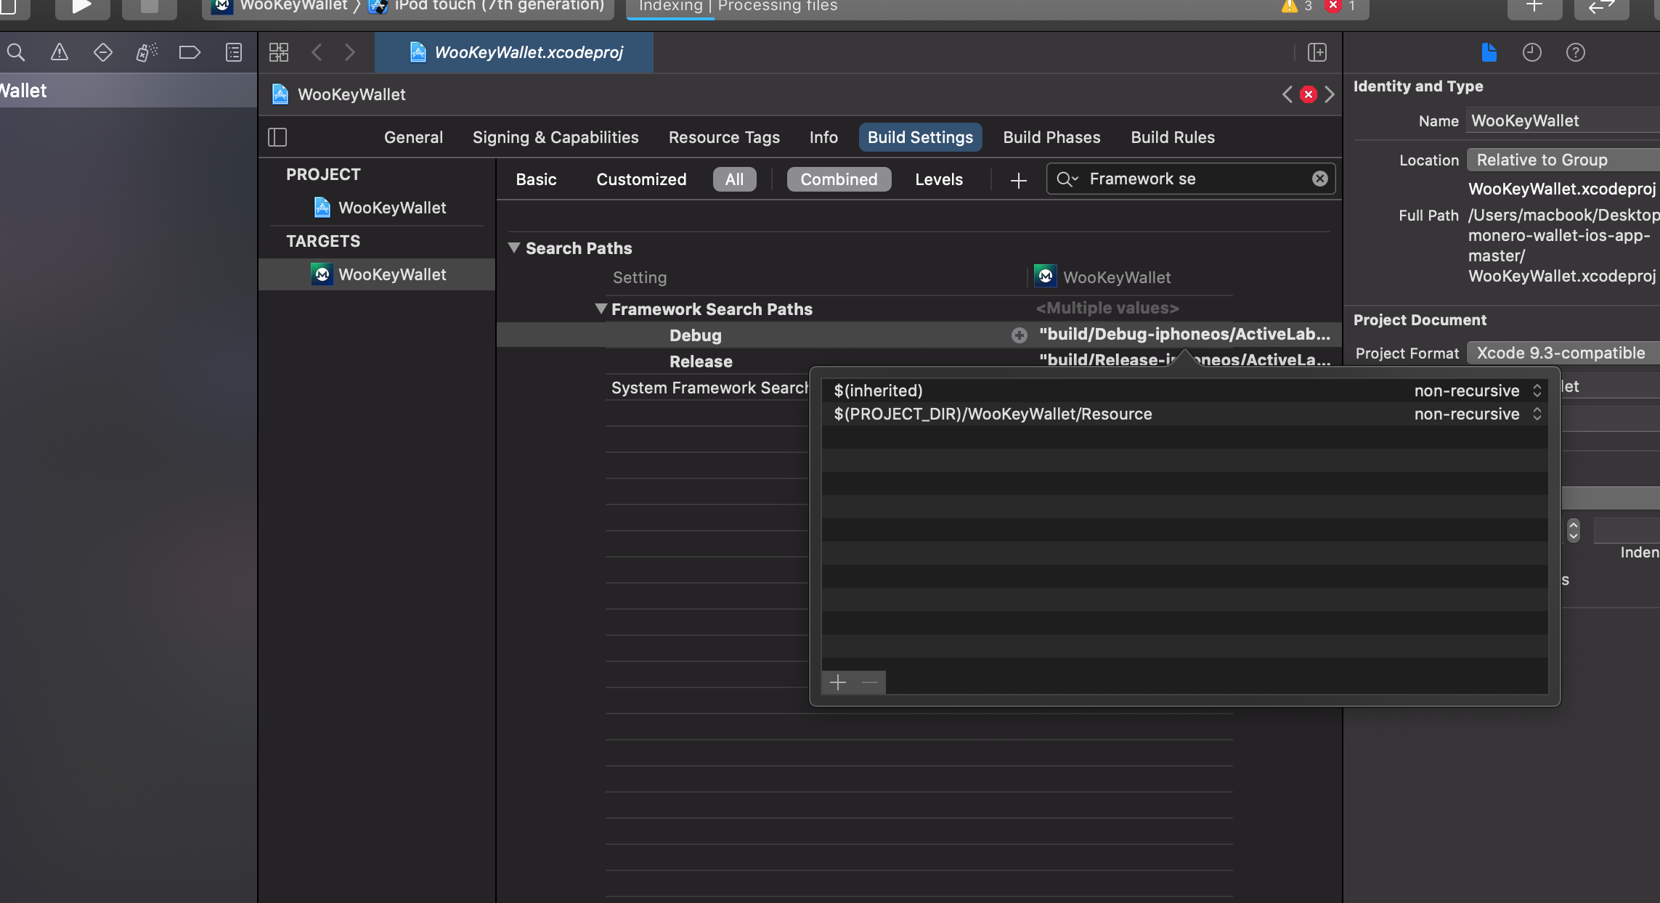Jump to next issue chevron
1660x903 pixels.
[1330, 94]
